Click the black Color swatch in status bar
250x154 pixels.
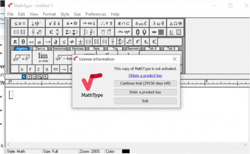pyautogui.click(x=126, y=151)
